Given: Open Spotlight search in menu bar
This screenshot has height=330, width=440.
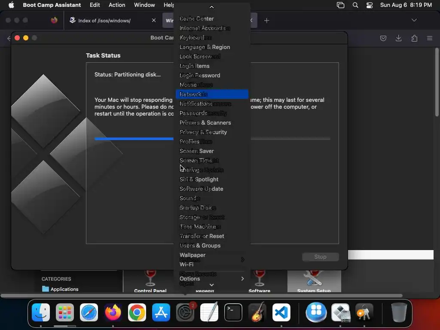Looking at the screenshot, I should pyautogui.click(x=355, y=5).
